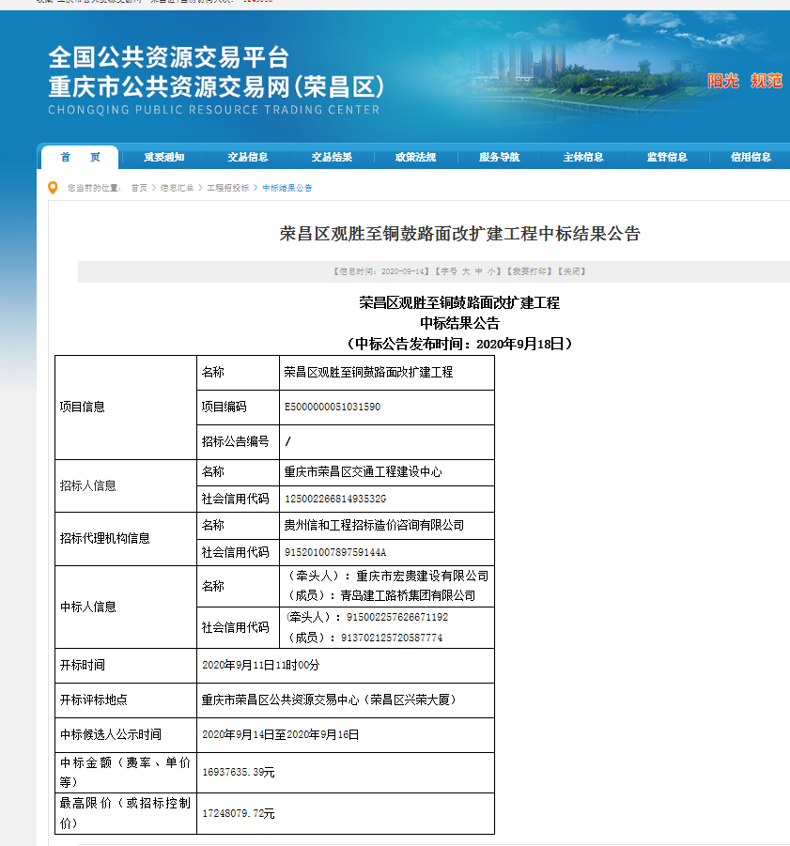Click the 招标公告编号 label cell
The image size is (790, 846).
pos(235,441)
